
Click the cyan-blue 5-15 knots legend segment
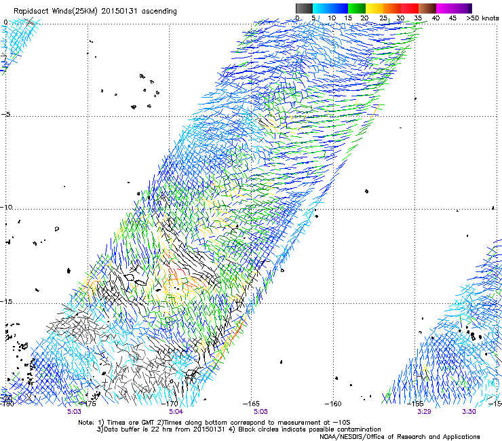(330, 8)
